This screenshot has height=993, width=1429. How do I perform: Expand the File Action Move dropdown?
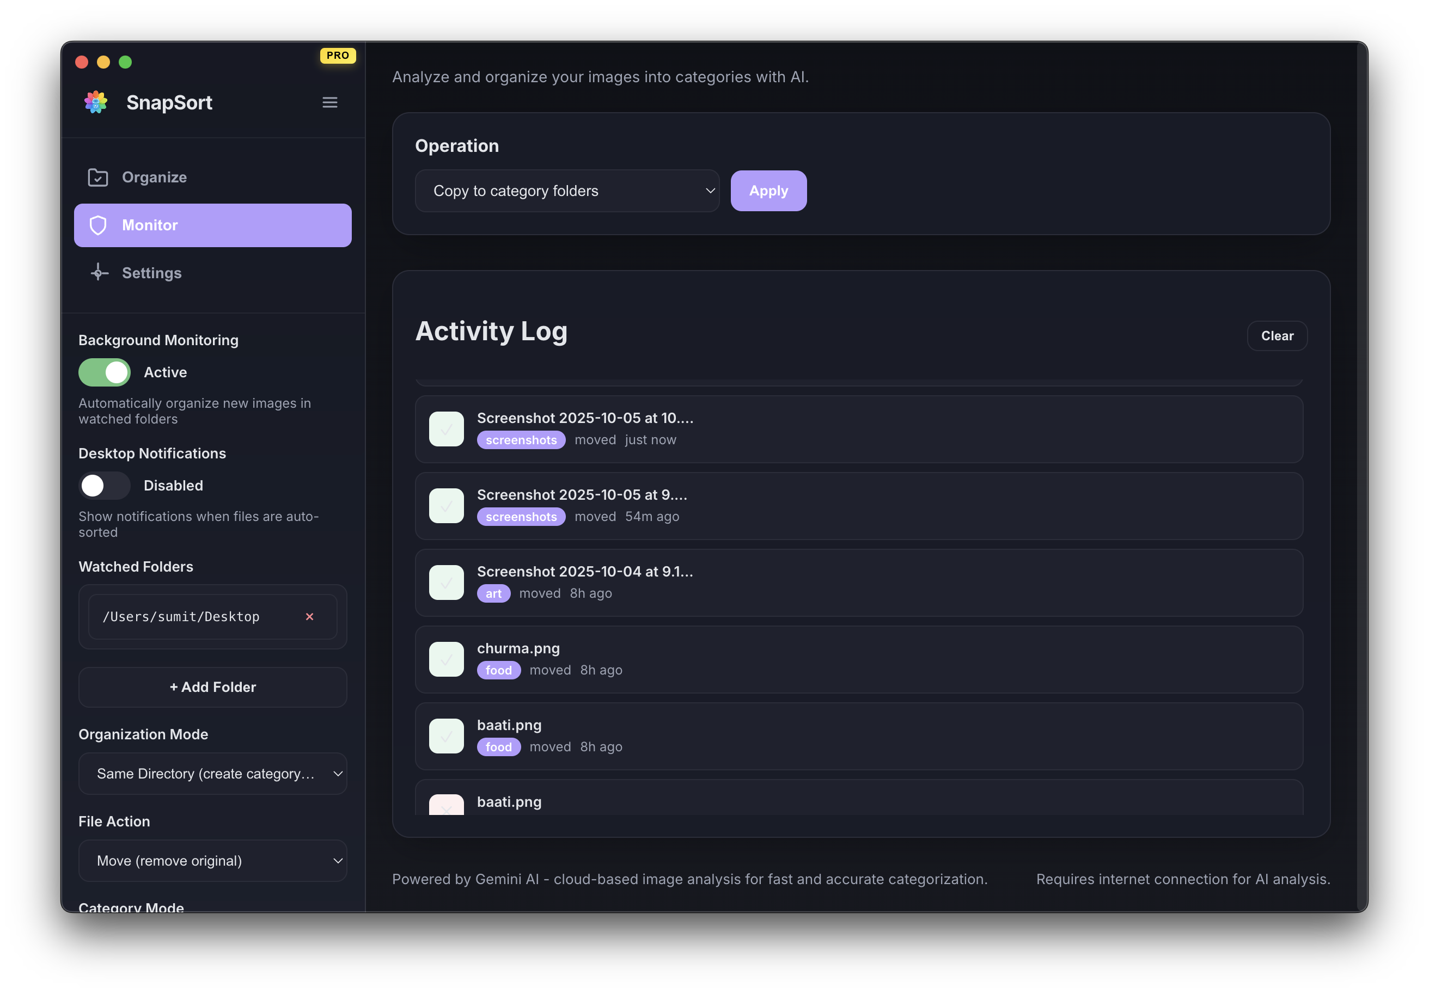pos(213,861)
